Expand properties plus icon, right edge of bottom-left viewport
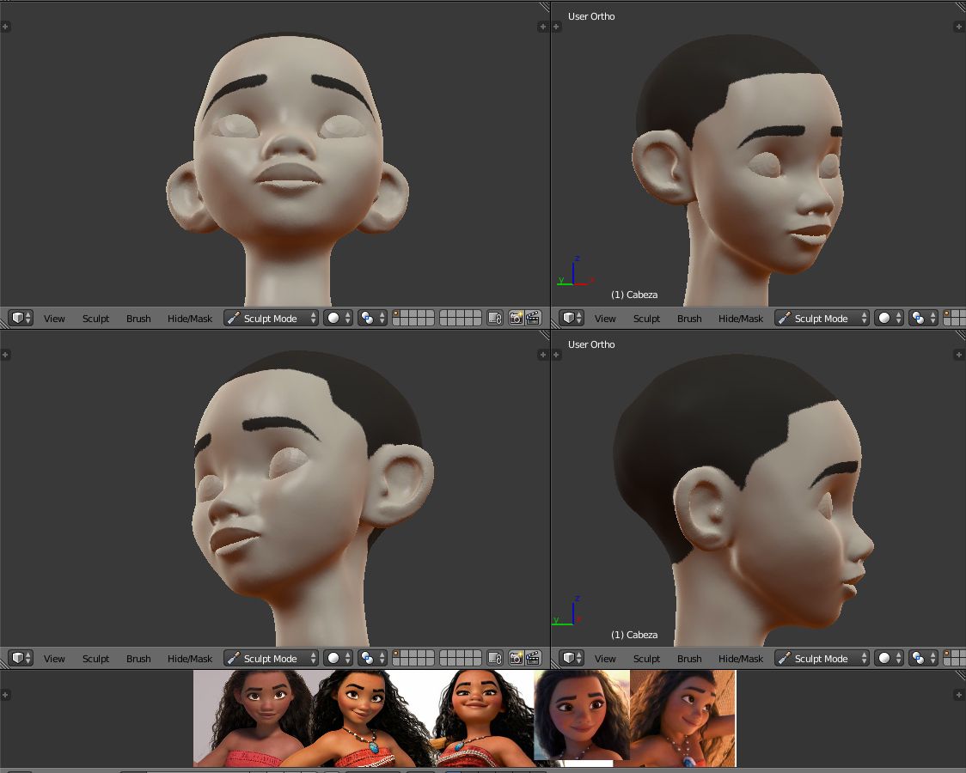 [543, 355]
